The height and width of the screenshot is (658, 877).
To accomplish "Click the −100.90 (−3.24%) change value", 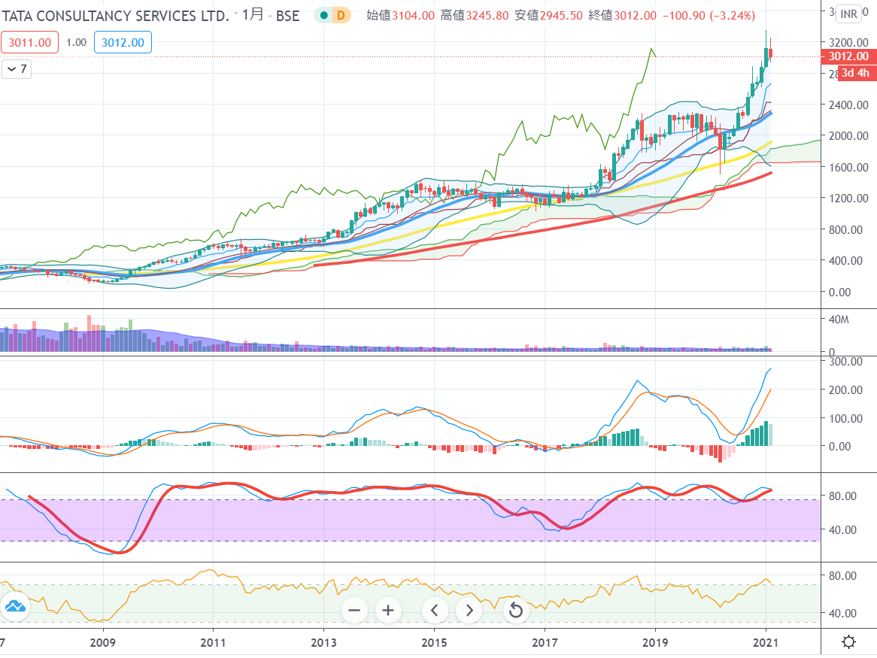I will click(709, 16).
